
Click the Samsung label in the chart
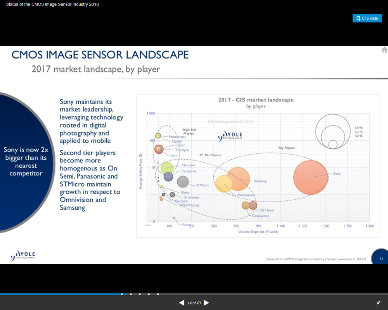pyautogui.click(x=260, y=181)
